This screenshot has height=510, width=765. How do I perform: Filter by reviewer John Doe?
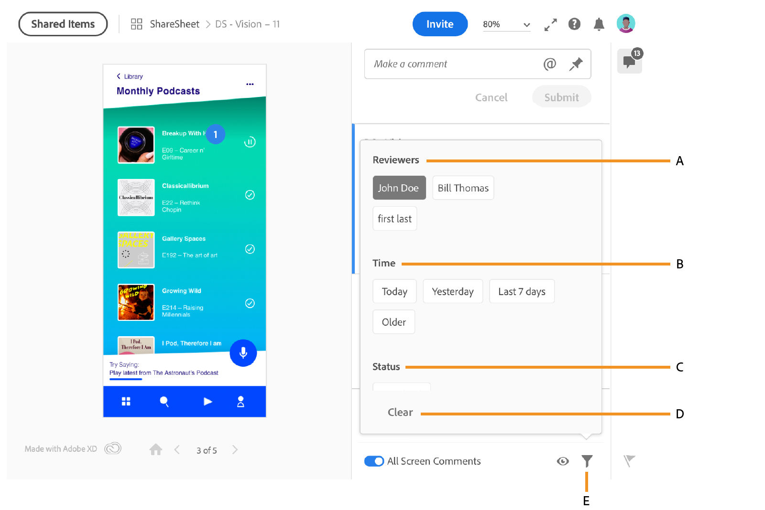point(399,188)
